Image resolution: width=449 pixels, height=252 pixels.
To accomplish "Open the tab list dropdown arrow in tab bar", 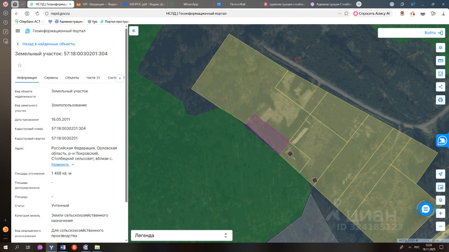I will pos(23,4).
